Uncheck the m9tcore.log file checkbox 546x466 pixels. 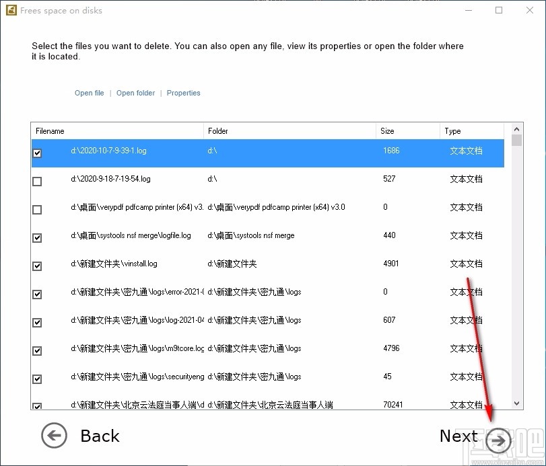37,350
